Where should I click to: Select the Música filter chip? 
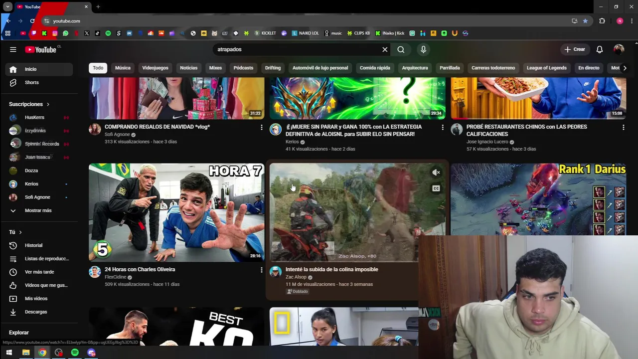(123, 68)
